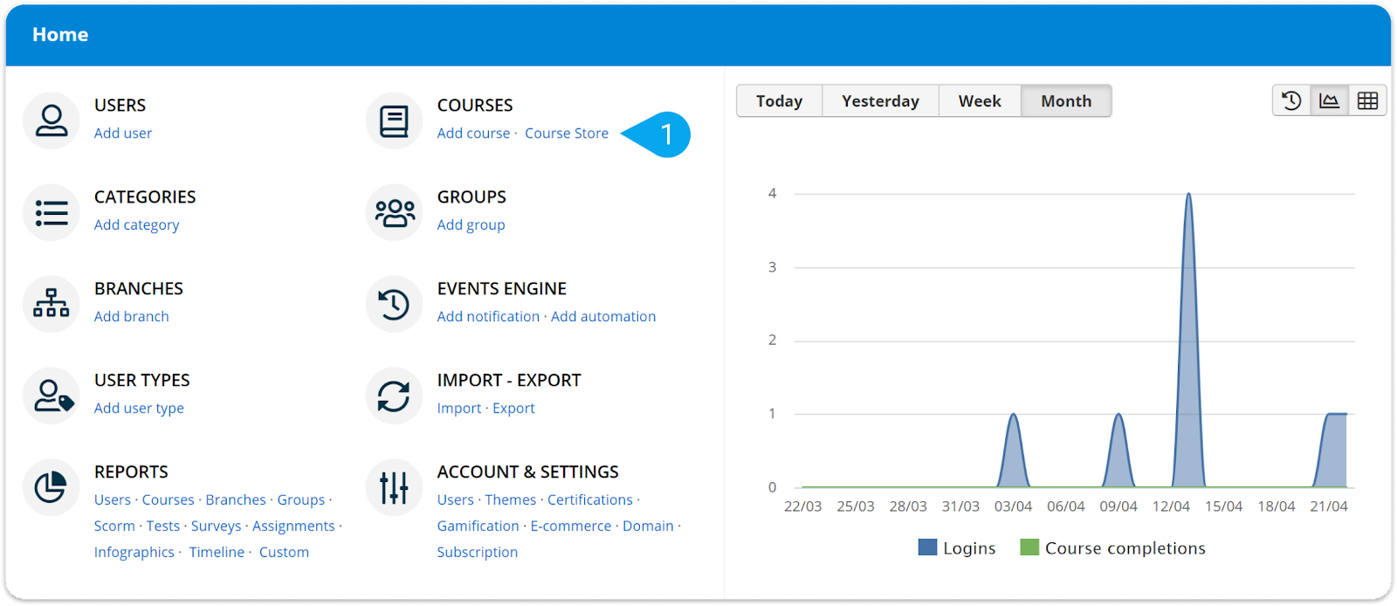Toggle the Logins blue legend swatch

[x=927, y=547]
